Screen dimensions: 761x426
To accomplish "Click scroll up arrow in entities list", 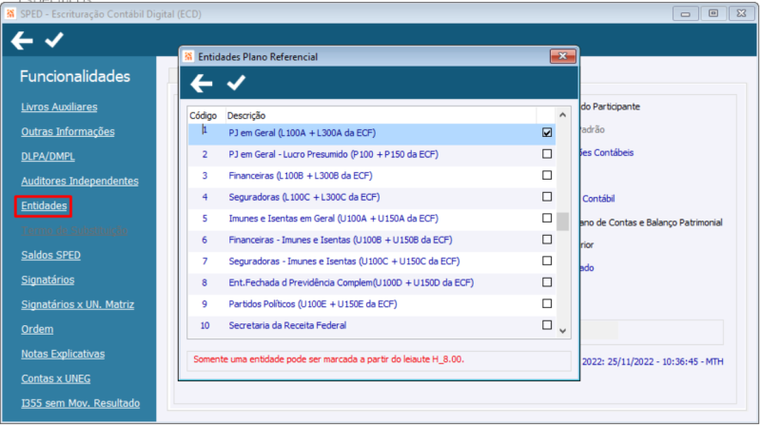I will (562, 115).
